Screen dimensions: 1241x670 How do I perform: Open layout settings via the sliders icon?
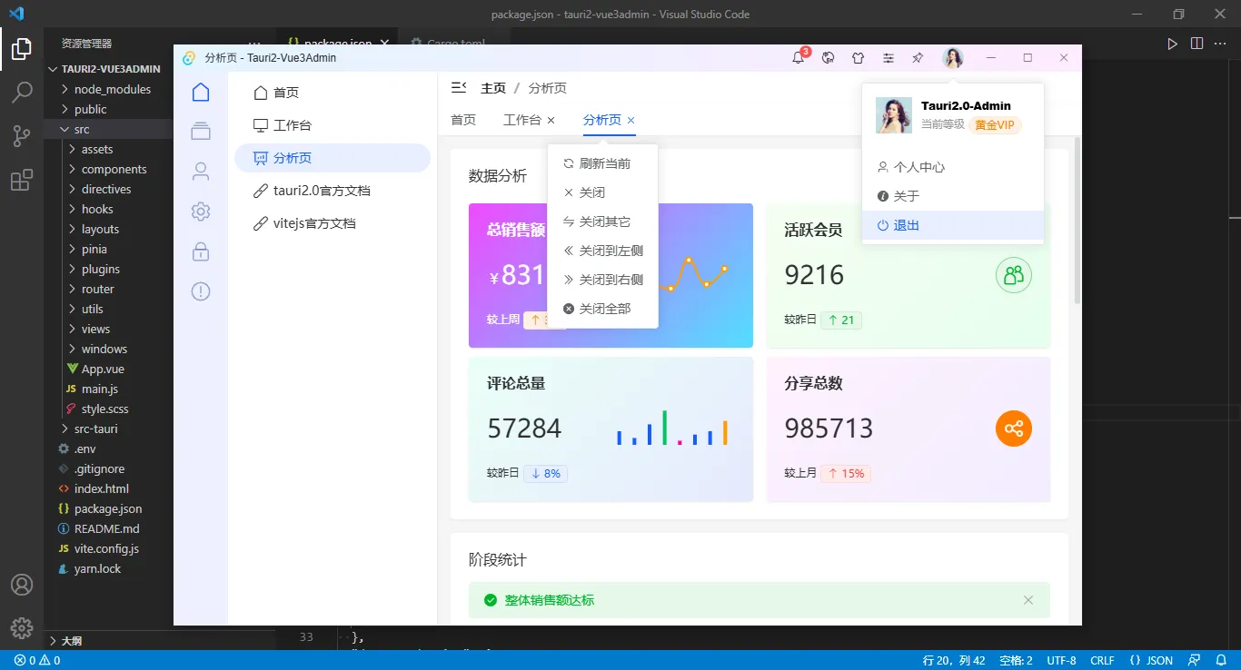(x=888, y=57)
